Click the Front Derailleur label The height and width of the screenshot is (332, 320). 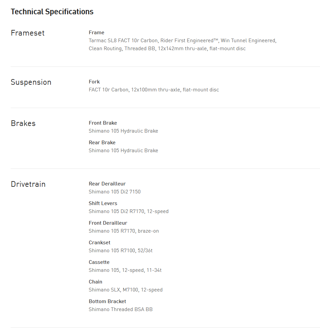coord(108,223)
